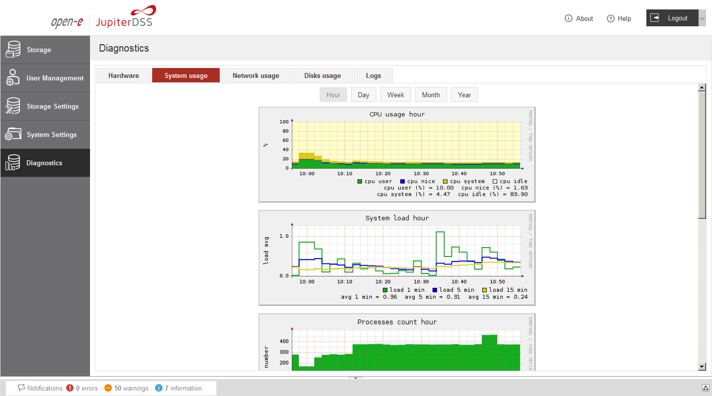Click the Storage database icon in sidebar
This screenshot has width=712, height=396.
pos(13,50)
